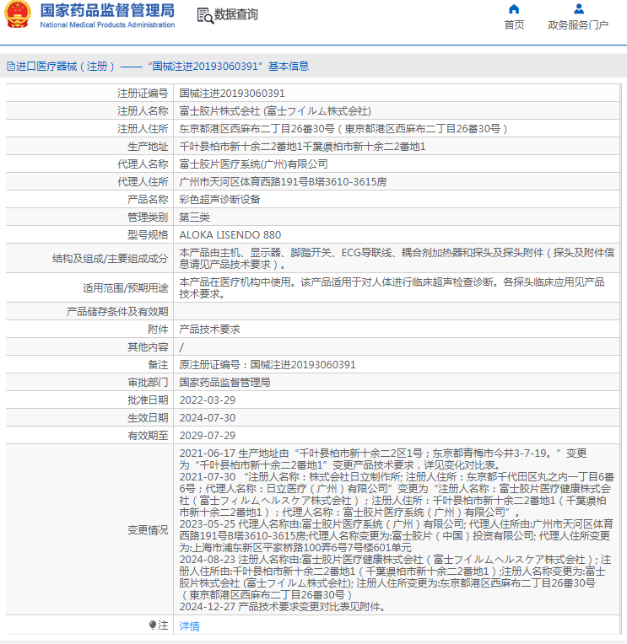627x644 pixels.
Task: Click the 管理类别 label
Action: [148, 217]
